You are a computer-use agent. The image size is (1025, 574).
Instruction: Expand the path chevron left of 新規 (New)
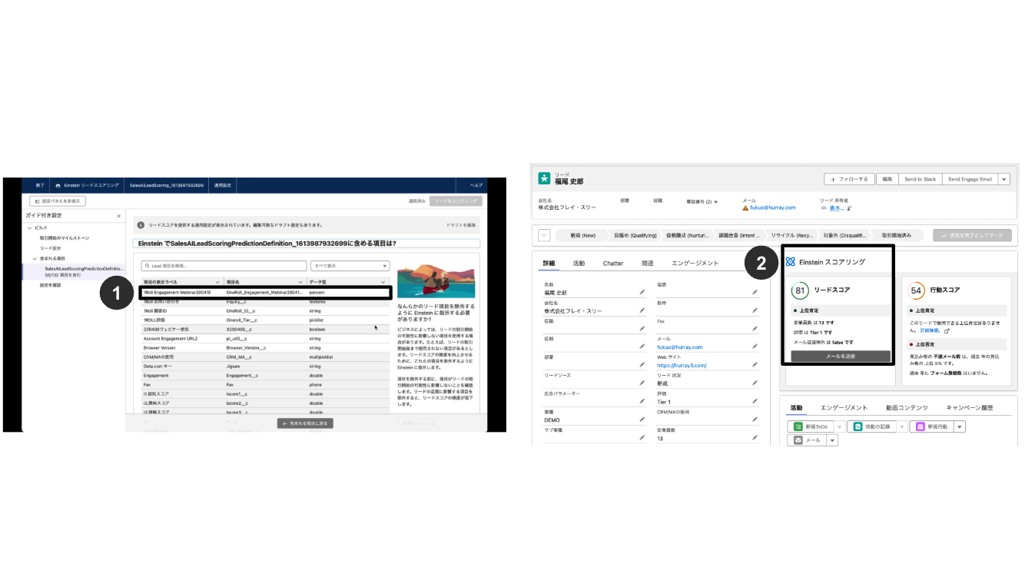coord(544,235)
